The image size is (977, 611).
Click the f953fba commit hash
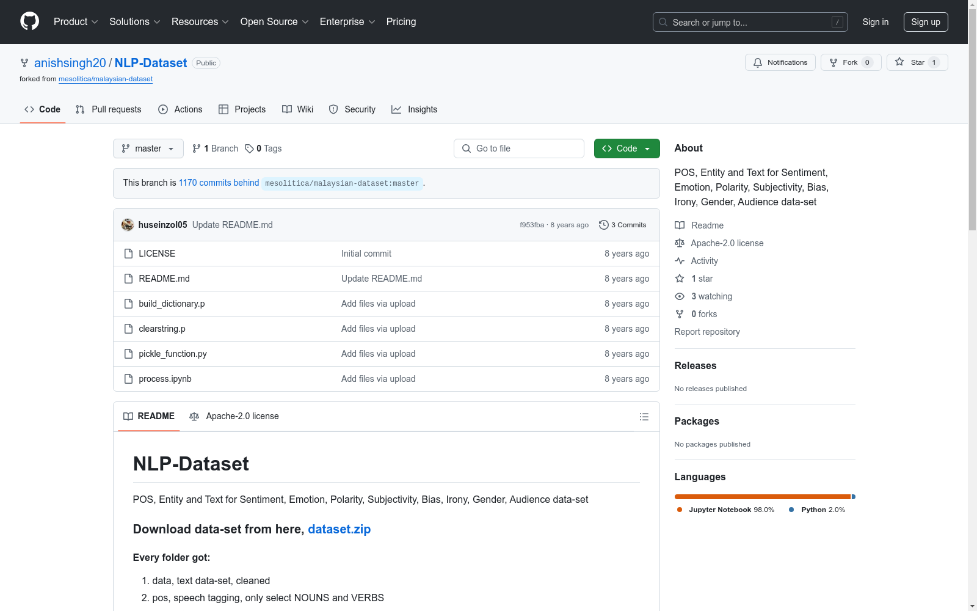532,225
